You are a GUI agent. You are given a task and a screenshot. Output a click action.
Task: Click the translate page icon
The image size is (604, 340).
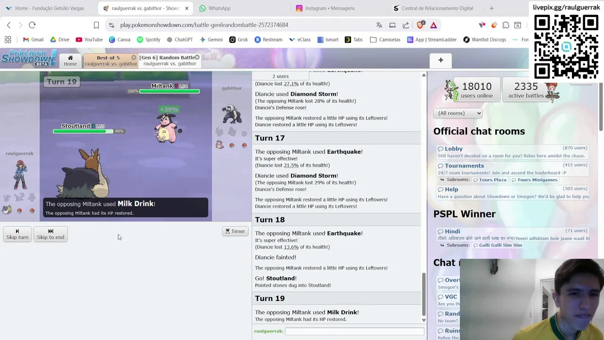pos(379,25)
